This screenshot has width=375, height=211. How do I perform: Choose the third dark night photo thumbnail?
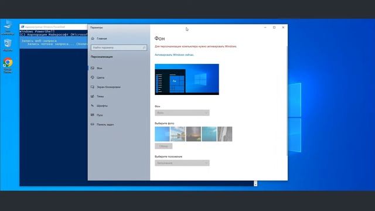tap(193, 134)
